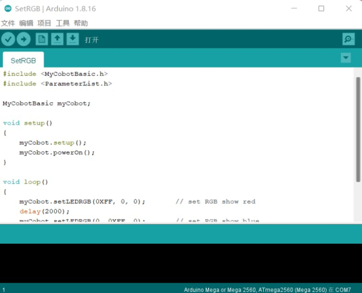
Task: Click the Upload arrow button
Action: pyautogui.click(x=24, y=39)
